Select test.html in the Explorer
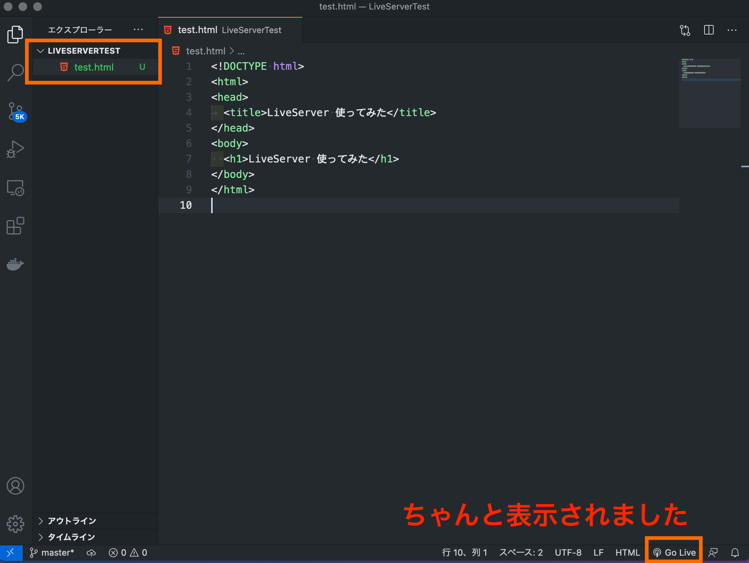 tap(93, 67)
